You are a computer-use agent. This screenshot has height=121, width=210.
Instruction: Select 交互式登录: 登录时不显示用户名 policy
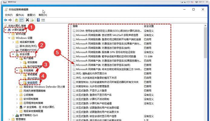pos(94,95)
